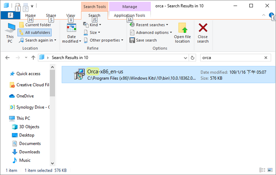Enable Current folder search scope
Image resolution: width=276 pixels, height=175 pixels.
pos(35,25)
